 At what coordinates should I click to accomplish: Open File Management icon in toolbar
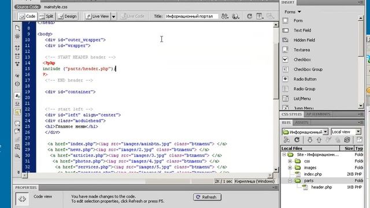coord(225,16)
